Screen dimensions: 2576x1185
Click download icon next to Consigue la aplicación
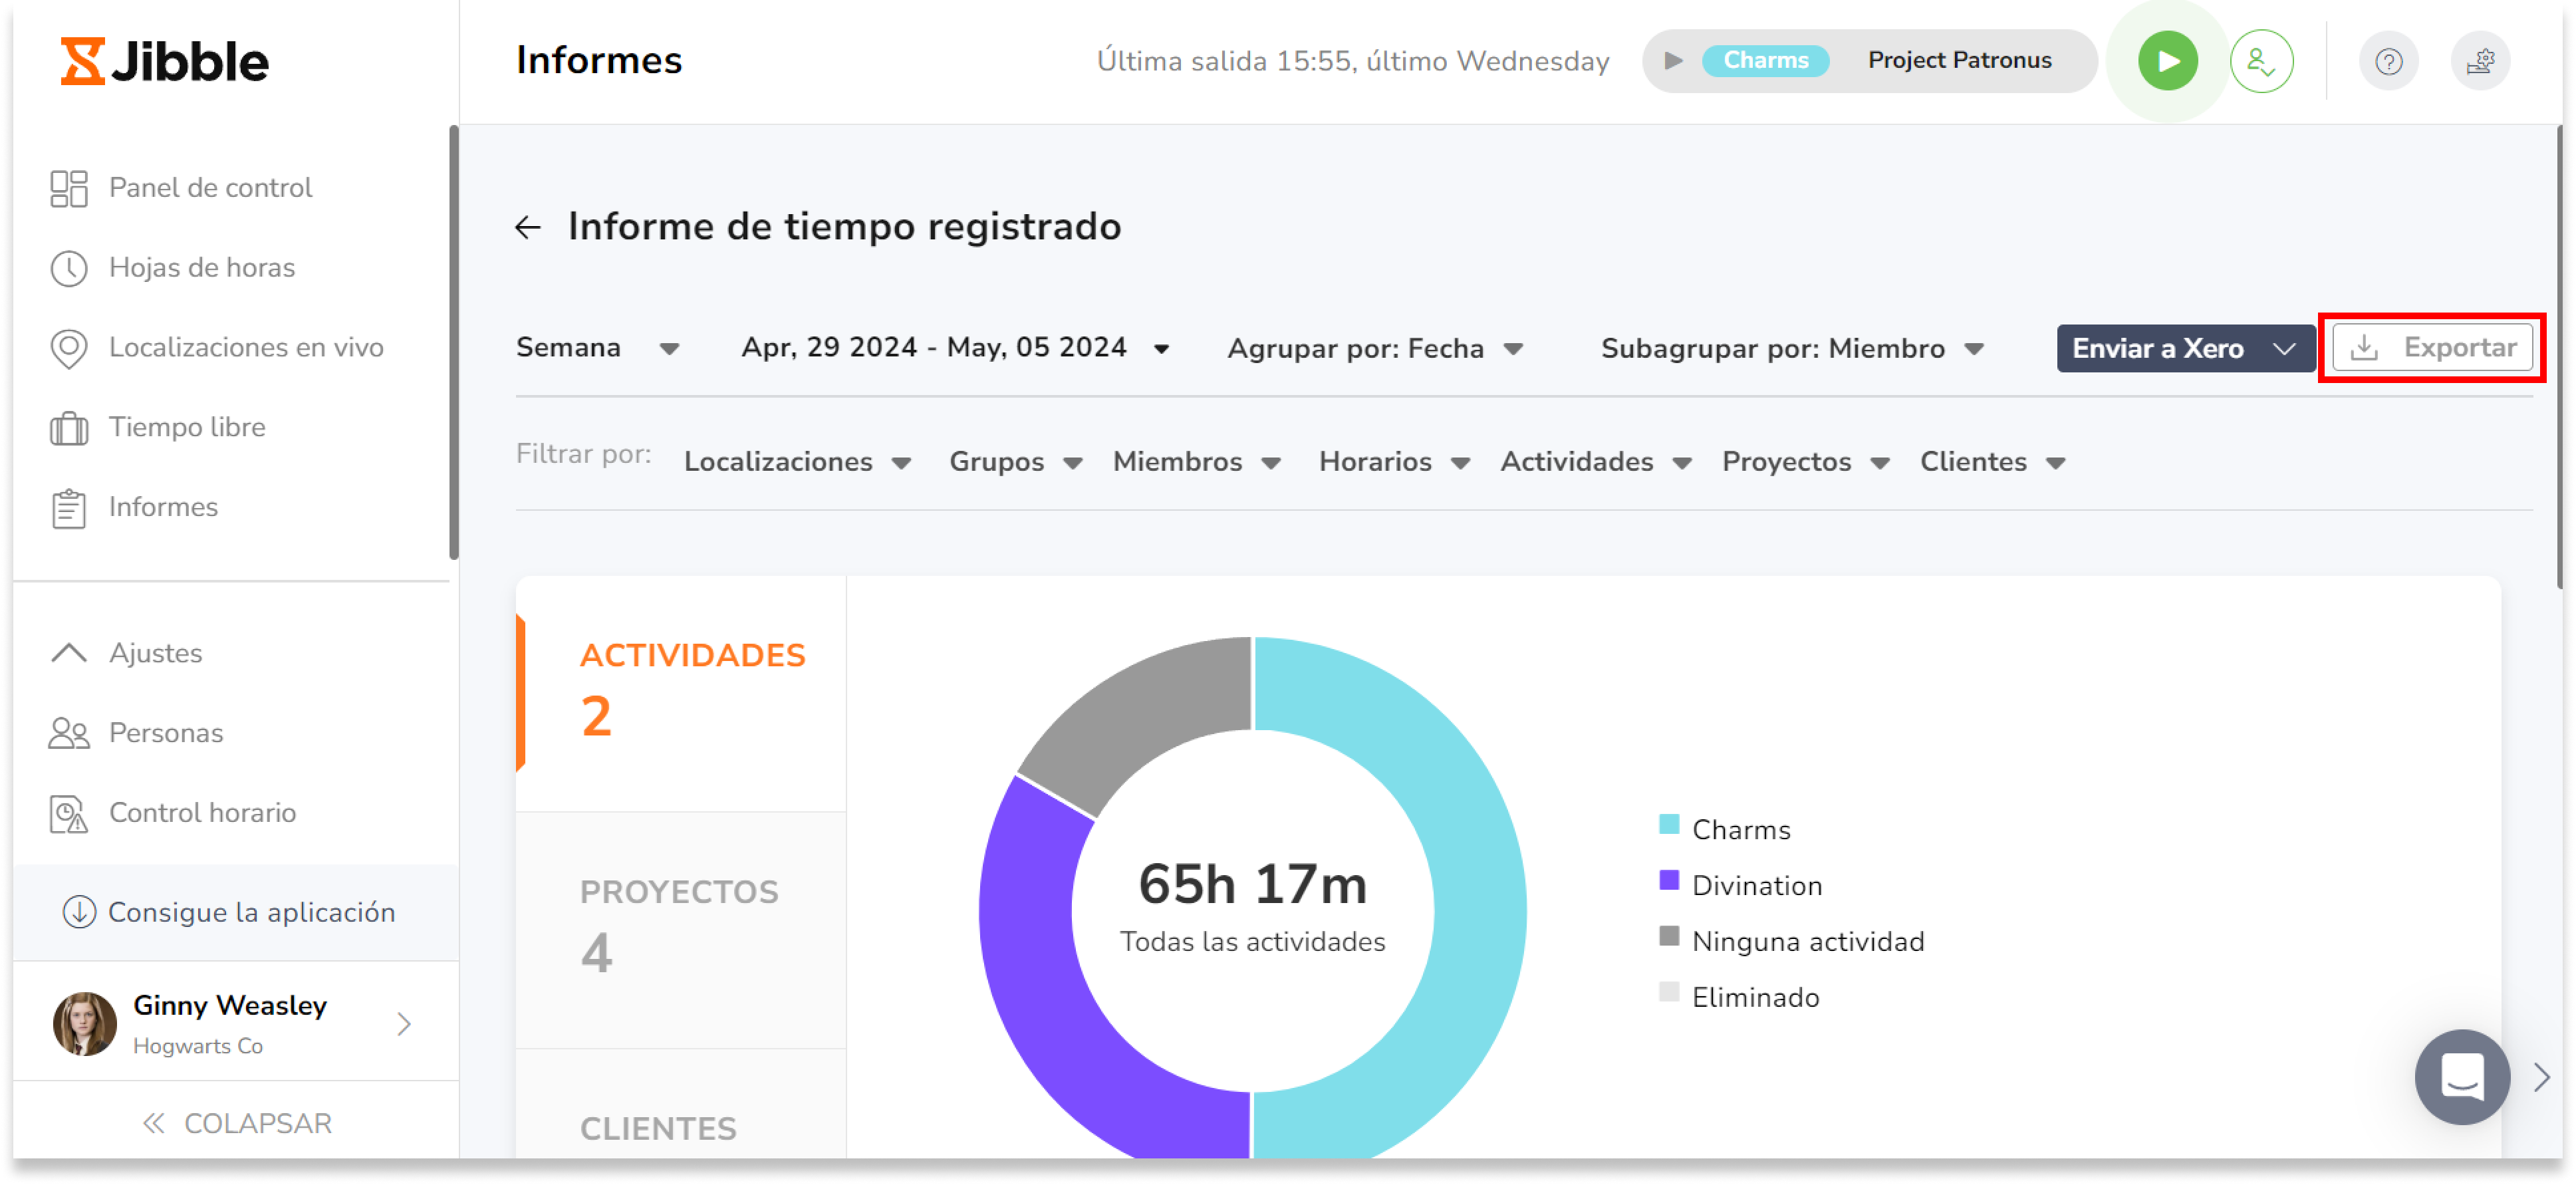point(79,913)
